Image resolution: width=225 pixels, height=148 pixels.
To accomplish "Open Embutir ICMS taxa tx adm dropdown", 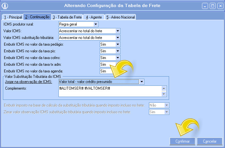I will tap(110, 64).
